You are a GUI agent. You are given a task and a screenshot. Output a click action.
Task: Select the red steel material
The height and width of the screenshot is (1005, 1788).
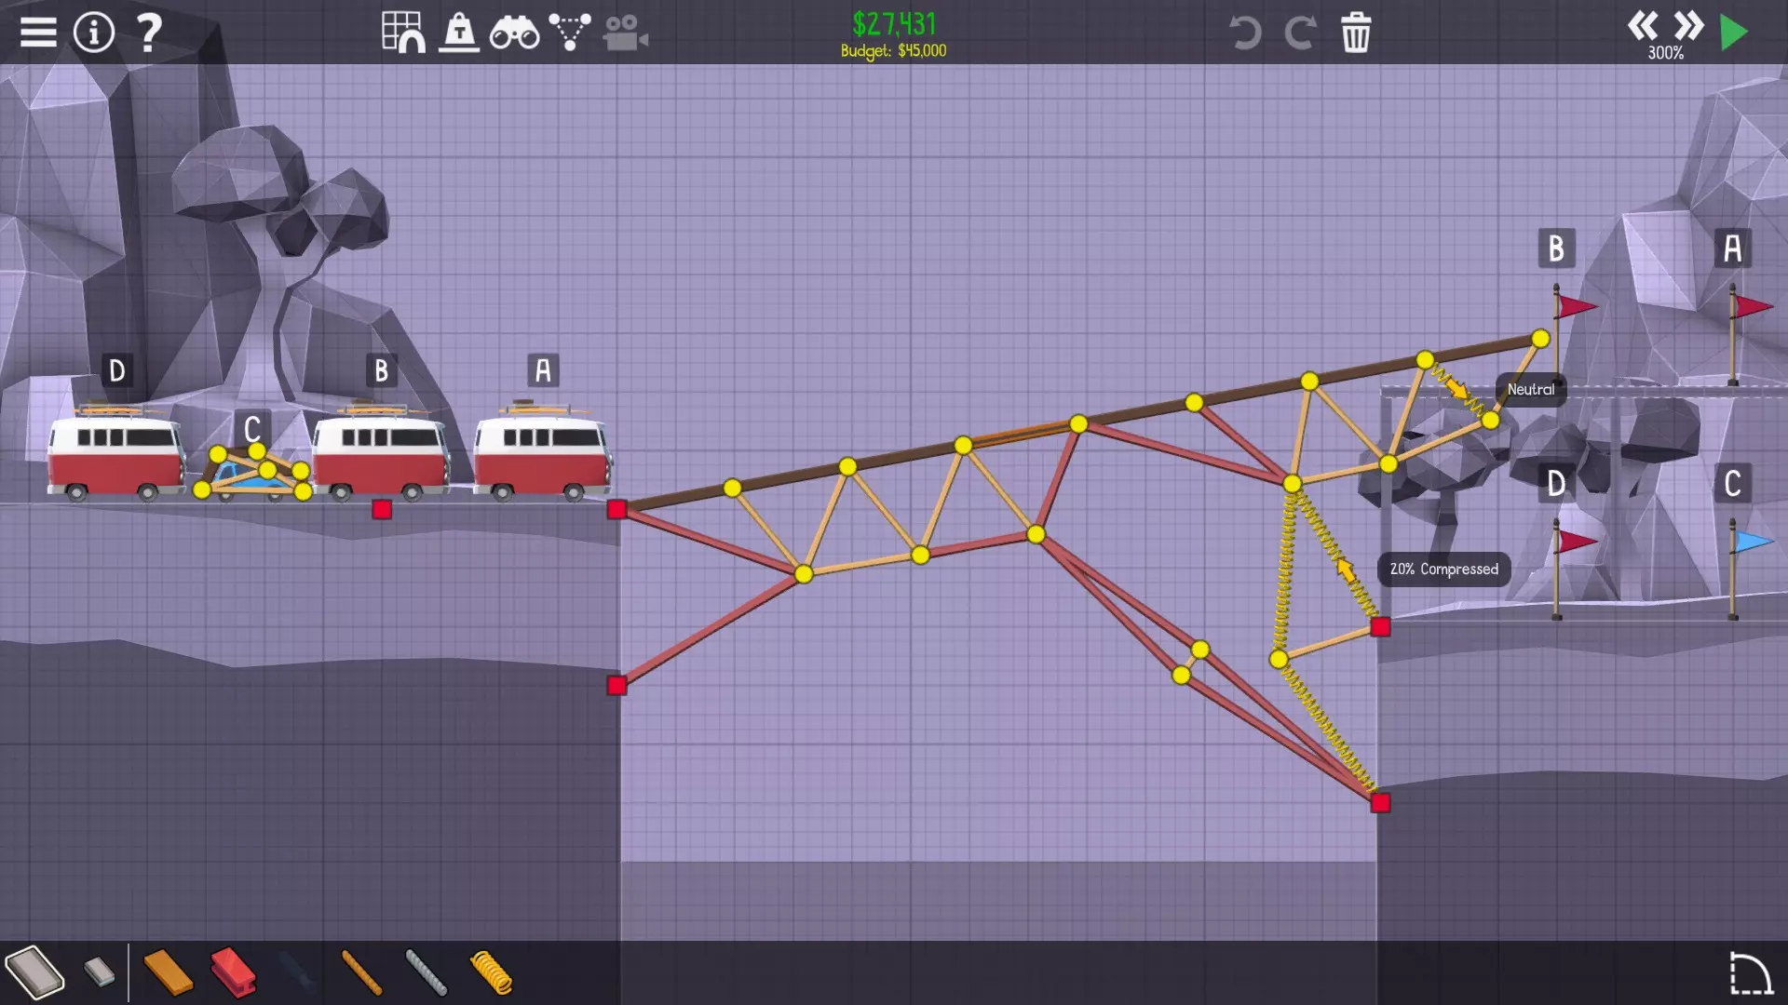pos(233,972)
